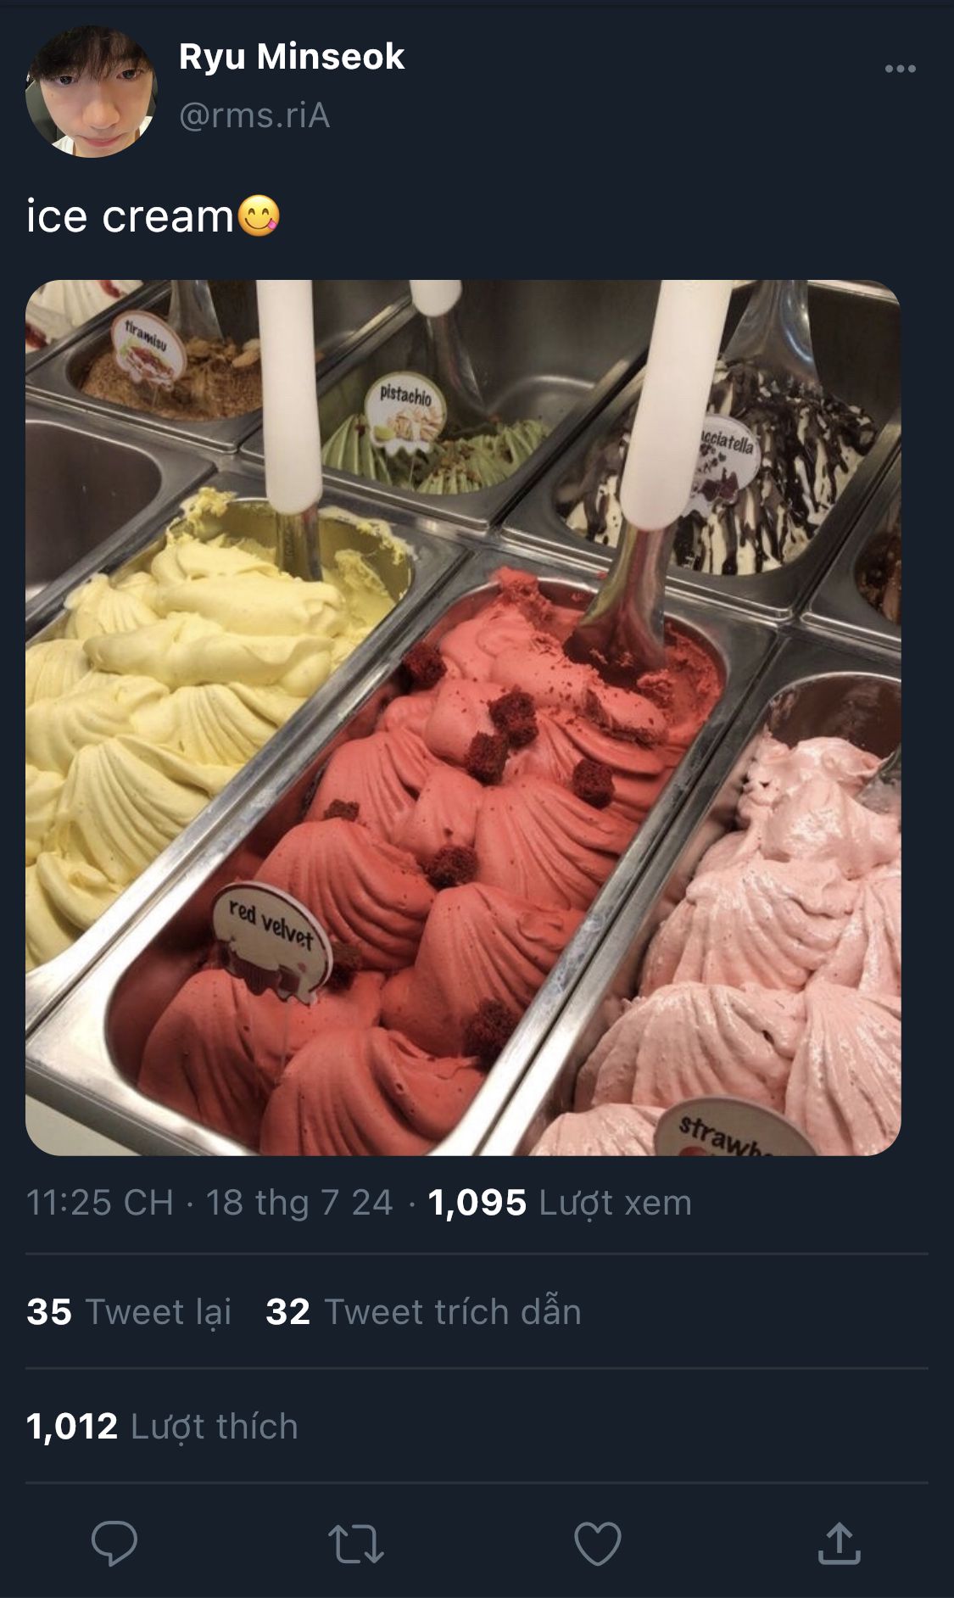
Task: Open the 1,095 Lượt xem view stats
Action: pyautogui.click(x=560, y=1202)
